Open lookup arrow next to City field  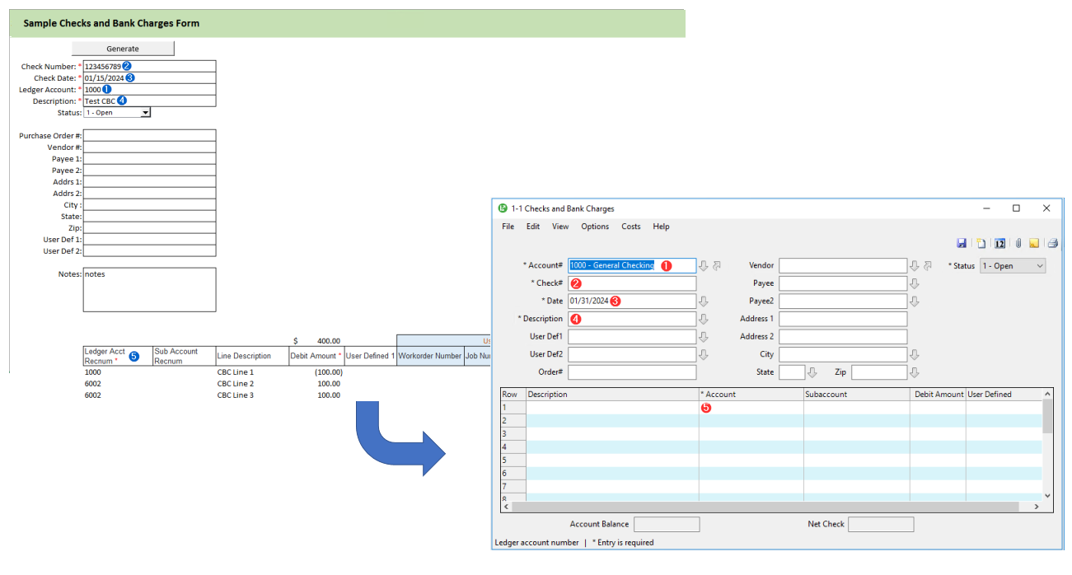click(x=915, y=354)
